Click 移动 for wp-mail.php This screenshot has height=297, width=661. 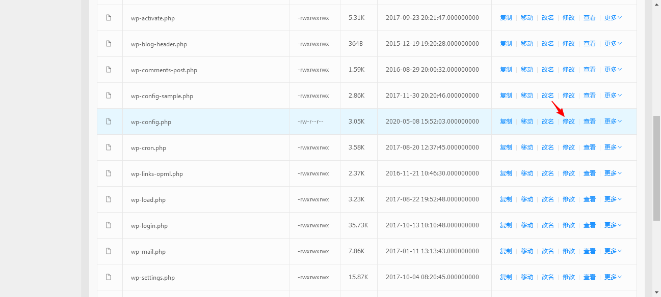527,251
